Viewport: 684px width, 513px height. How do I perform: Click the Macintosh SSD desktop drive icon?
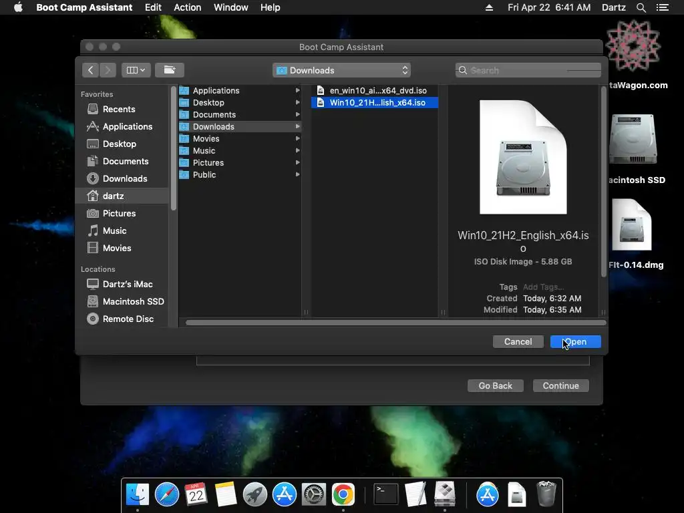point(633,139)
